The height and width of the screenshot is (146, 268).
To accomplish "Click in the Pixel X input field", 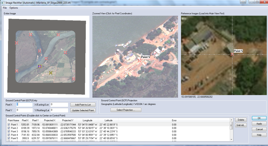I will click(25, 105).
